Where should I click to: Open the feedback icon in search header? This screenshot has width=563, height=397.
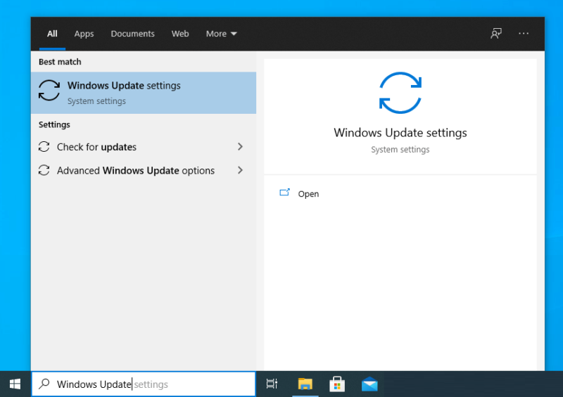coord(496,33)
